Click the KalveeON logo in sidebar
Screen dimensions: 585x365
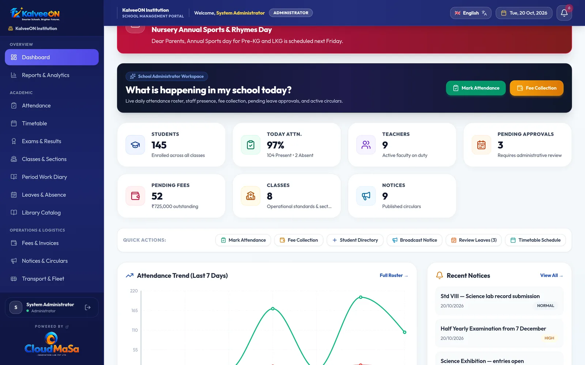pyautogui.click(x=35, y=14)
